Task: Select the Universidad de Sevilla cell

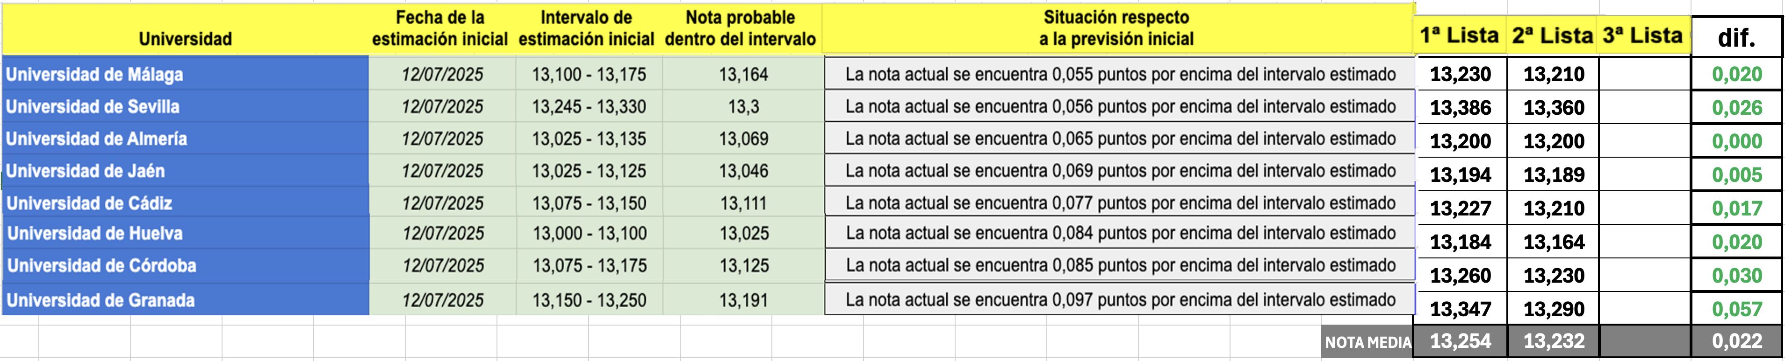Action: pos(185,106)
